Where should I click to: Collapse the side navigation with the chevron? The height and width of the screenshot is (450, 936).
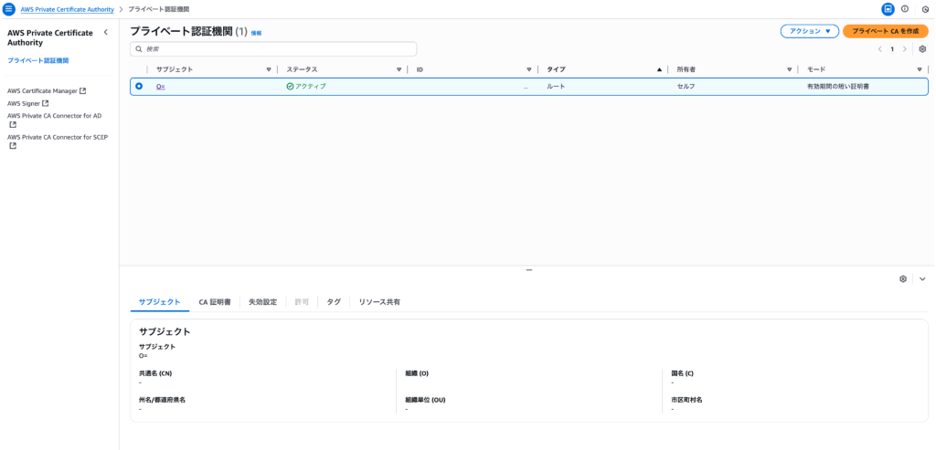(x=106, y=32)
